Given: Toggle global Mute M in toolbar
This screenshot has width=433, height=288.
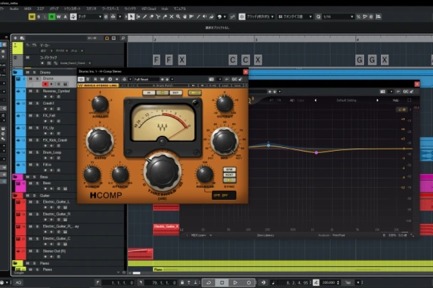Looking at the screenshot, I should pyautogui.click(x=32, y=17).
